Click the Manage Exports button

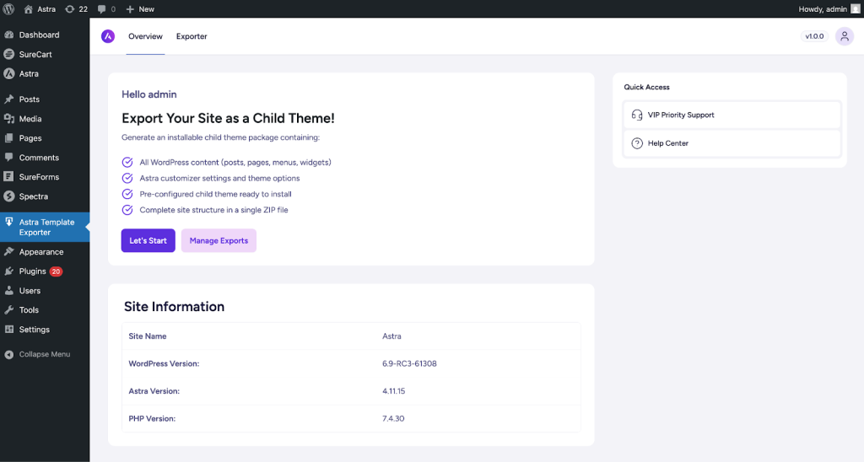click(x=219, y=240)
